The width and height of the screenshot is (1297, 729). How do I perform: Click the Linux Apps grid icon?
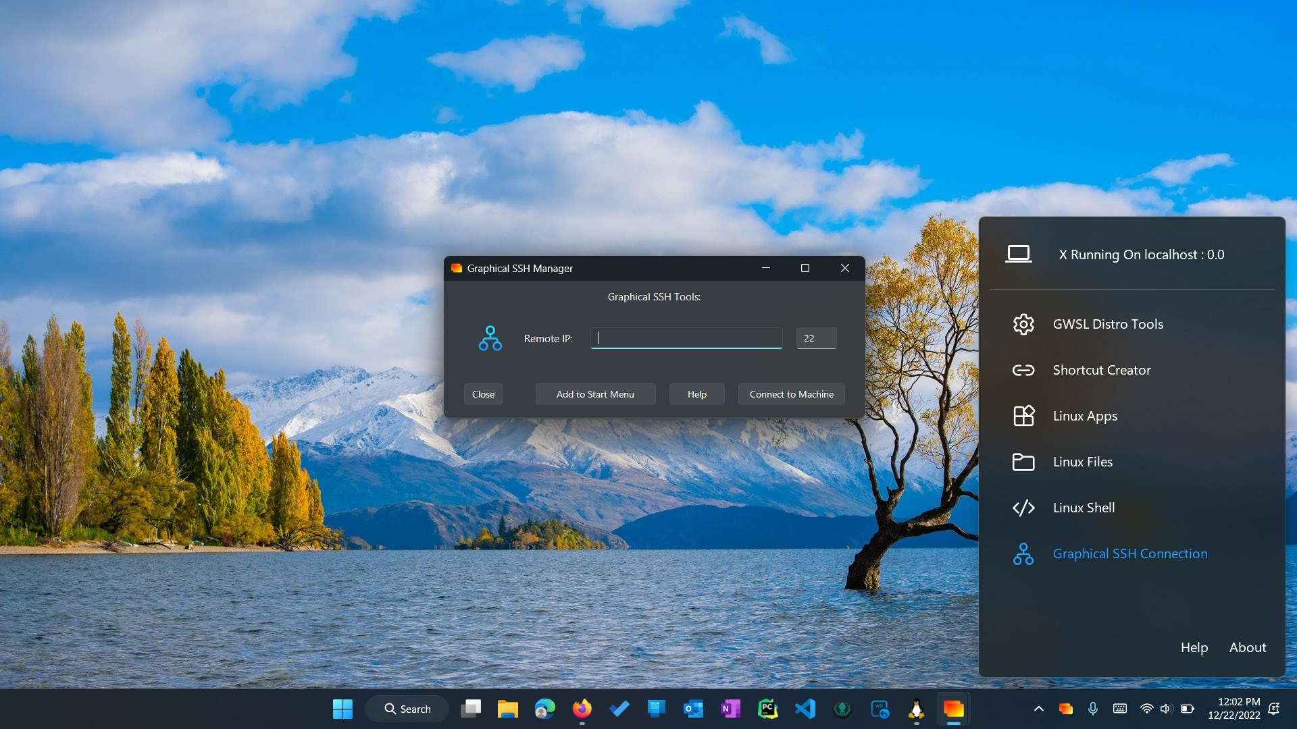(1023, 416)
